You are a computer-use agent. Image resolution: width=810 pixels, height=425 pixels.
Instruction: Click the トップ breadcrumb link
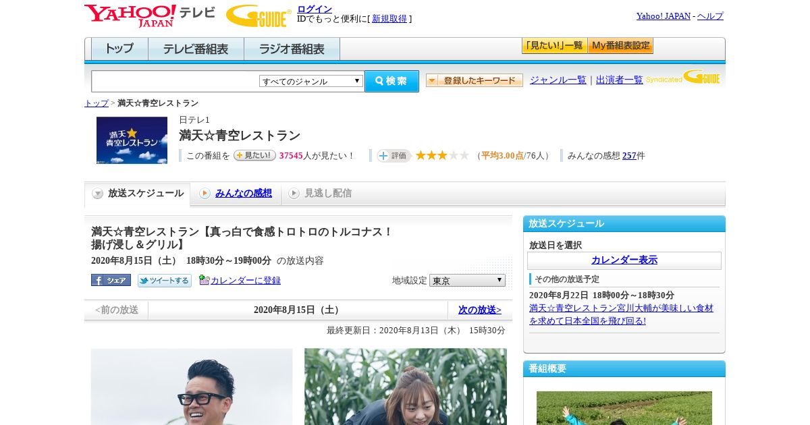point(97,103)
